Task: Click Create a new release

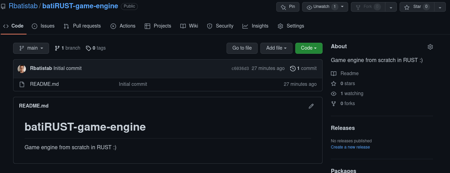Action: (350, 147)
